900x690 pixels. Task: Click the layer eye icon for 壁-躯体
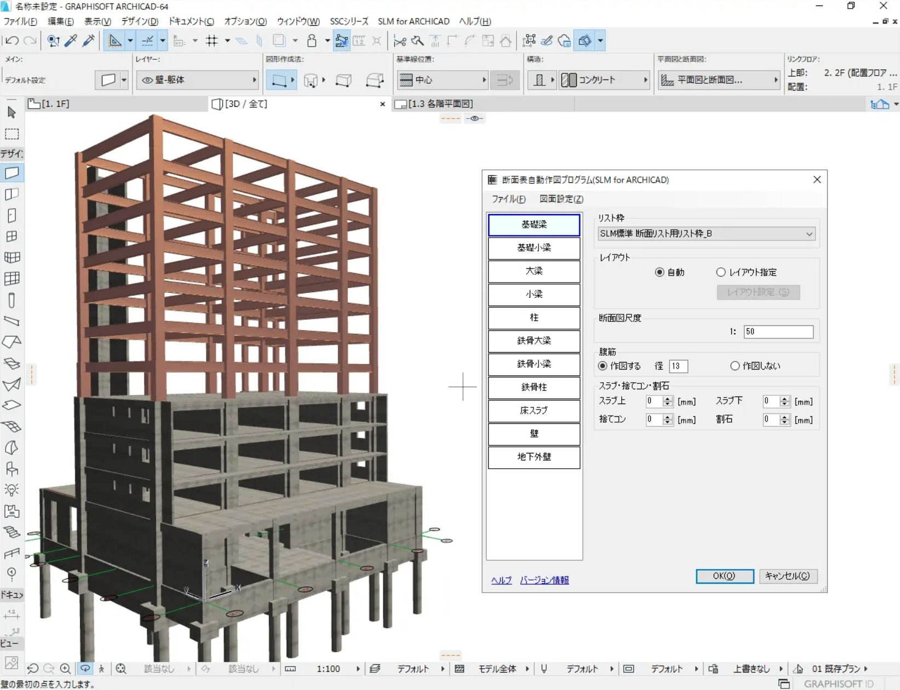tap(147, 80)
